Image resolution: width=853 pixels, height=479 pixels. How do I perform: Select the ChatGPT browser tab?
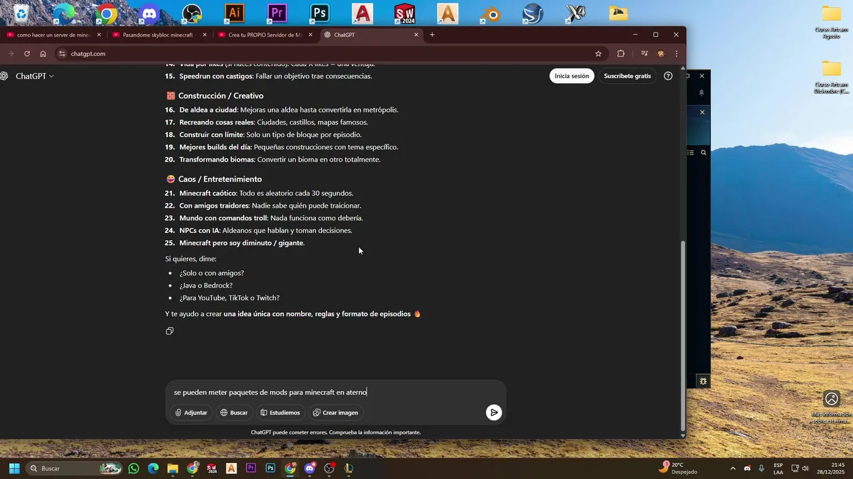[x=371, y=35]
